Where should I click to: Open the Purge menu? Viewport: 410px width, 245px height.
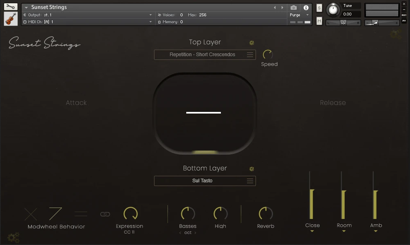click(296, 15)
